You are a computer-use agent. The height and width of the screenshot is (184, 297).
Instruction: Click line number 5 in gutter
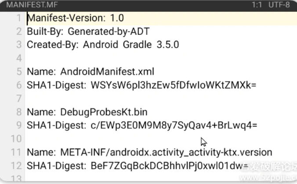click(19, 72)
